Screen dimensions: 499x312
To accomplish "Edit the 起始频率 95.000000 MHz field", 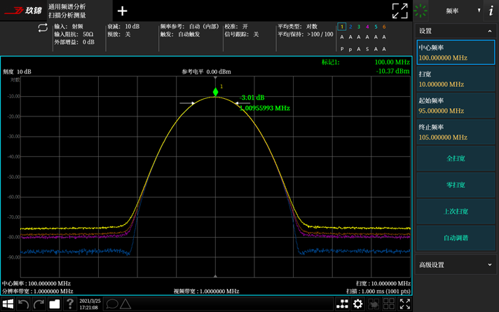I will 456,105.
